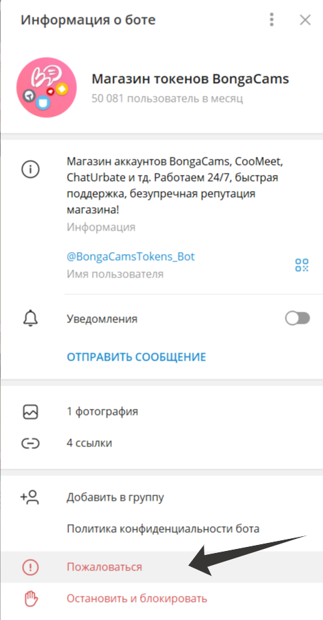Screen dimensions: 323x620
Task: Click the bell notifications icon
Action: [x=30, y=318]
